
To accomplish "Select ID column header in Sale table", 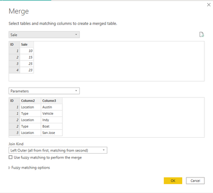I will pyautogui.click(x=14, y=44).
